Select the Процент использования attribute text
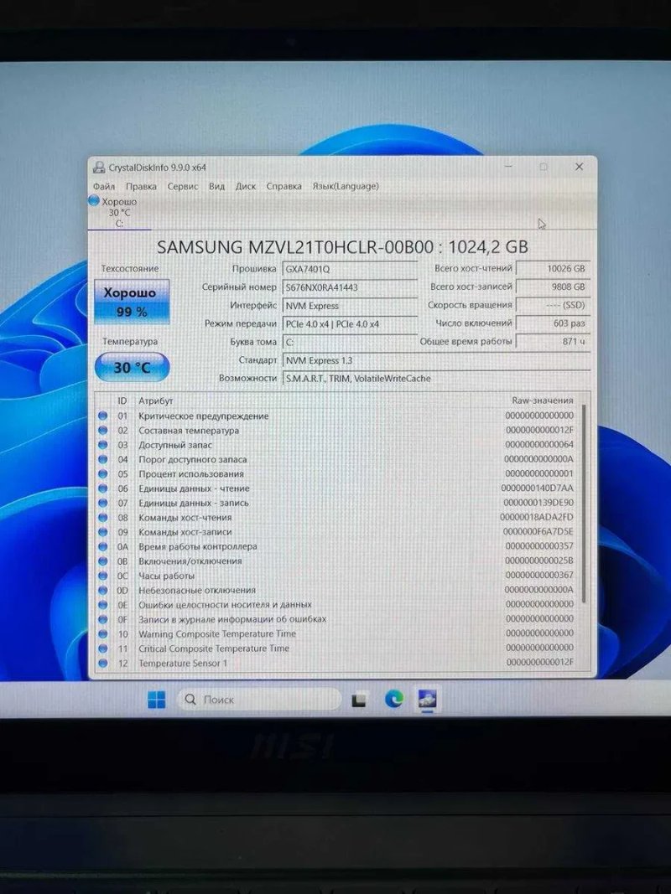 (191, 474)
